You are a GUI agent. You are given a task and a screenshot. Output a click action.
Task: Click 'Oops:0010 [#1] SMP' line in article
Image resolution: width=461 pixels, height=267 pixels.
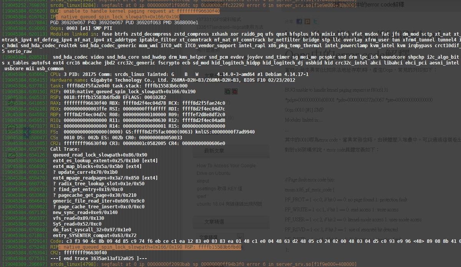tap(305, 110)
